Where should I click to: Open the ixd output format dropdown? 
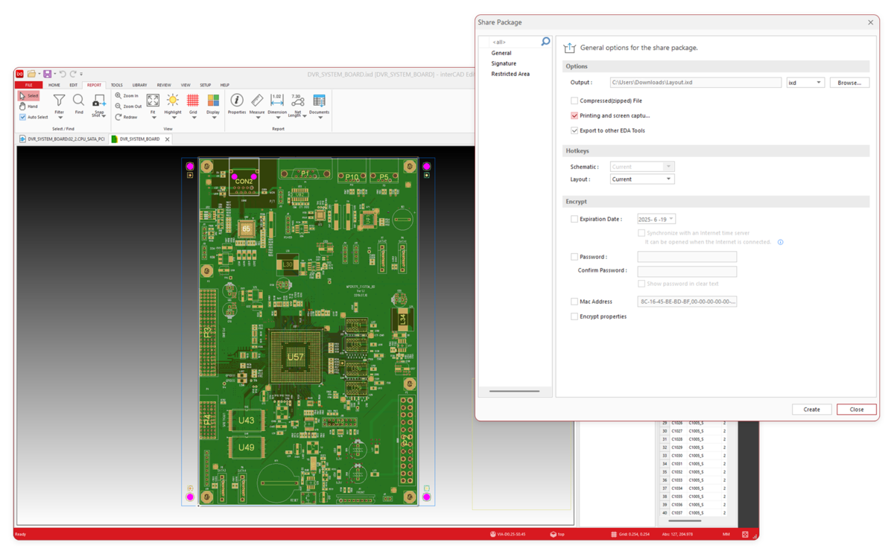tap(805, 83)
